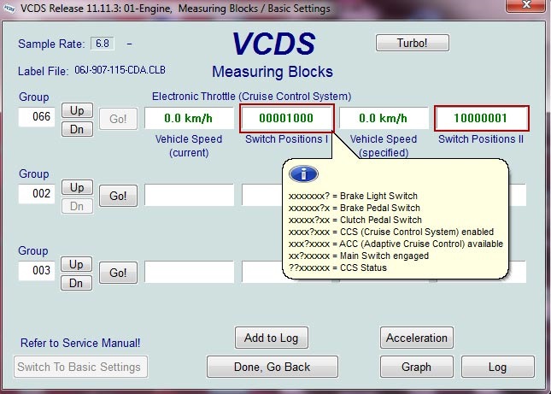The image size is (551, 394).
Task: Click Done, Go Back button
Action: click(x=272, y=367)
